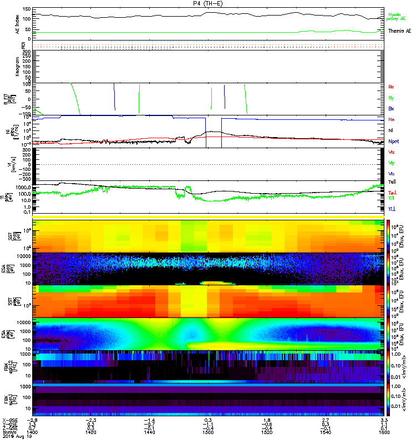Select the red Te perpendicular legend
This screenshot has height=444, width=416.
tap(392, 193)
